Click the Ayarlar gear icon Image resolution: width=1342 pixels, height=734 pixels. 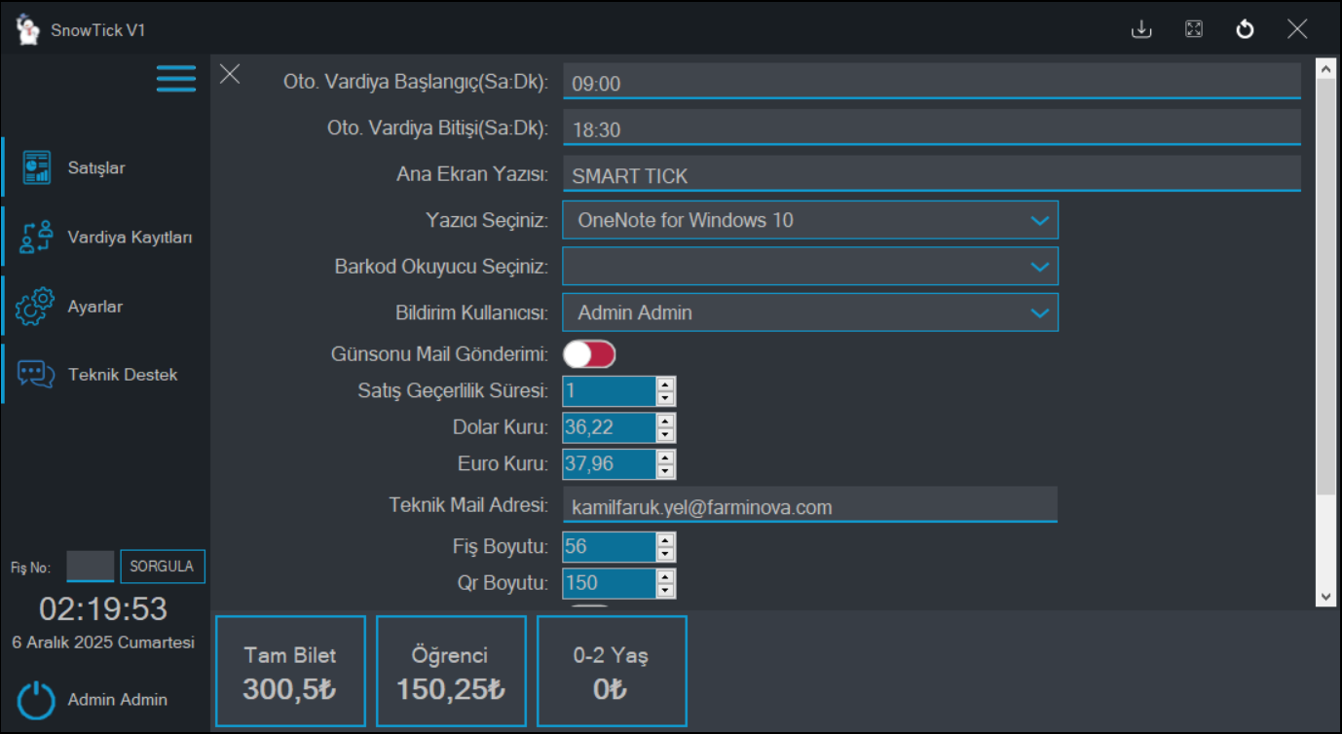[x=37, y=307]
